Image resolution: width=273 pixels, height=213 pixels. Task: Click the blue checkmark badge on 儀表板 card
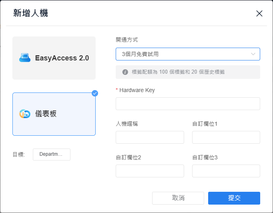pos(95,93)
